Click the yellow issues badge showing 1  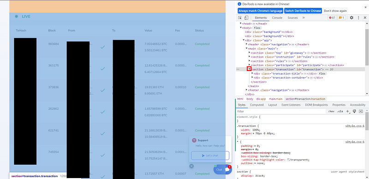click(x=341, y=18)
